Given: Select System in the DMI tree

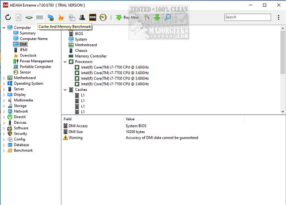Looking at the screenshot, I should [x=81, y=40].
